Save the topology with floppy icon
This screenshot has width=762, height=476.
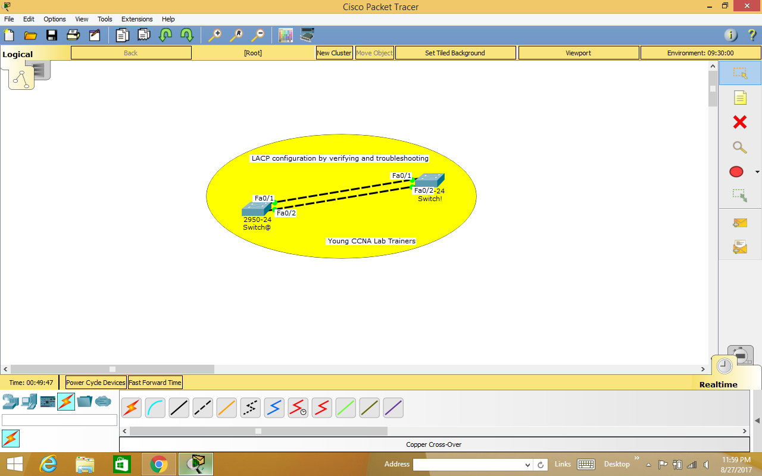[52, 35]
